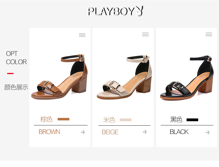Click the arrow next to BROWN

(83, 132)
